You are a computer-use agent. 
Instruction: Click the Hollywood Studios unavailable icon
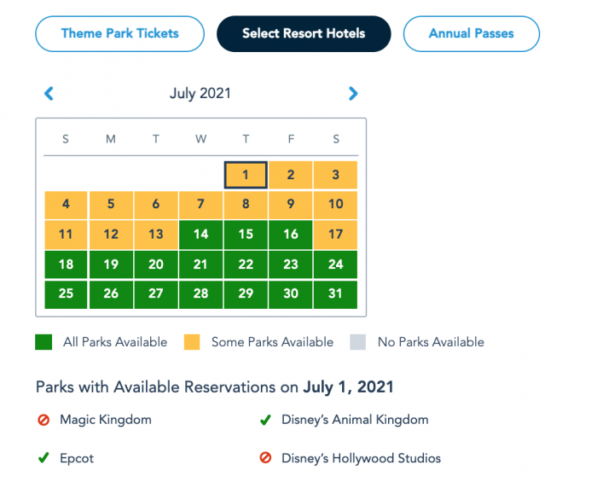coord(265,458)
